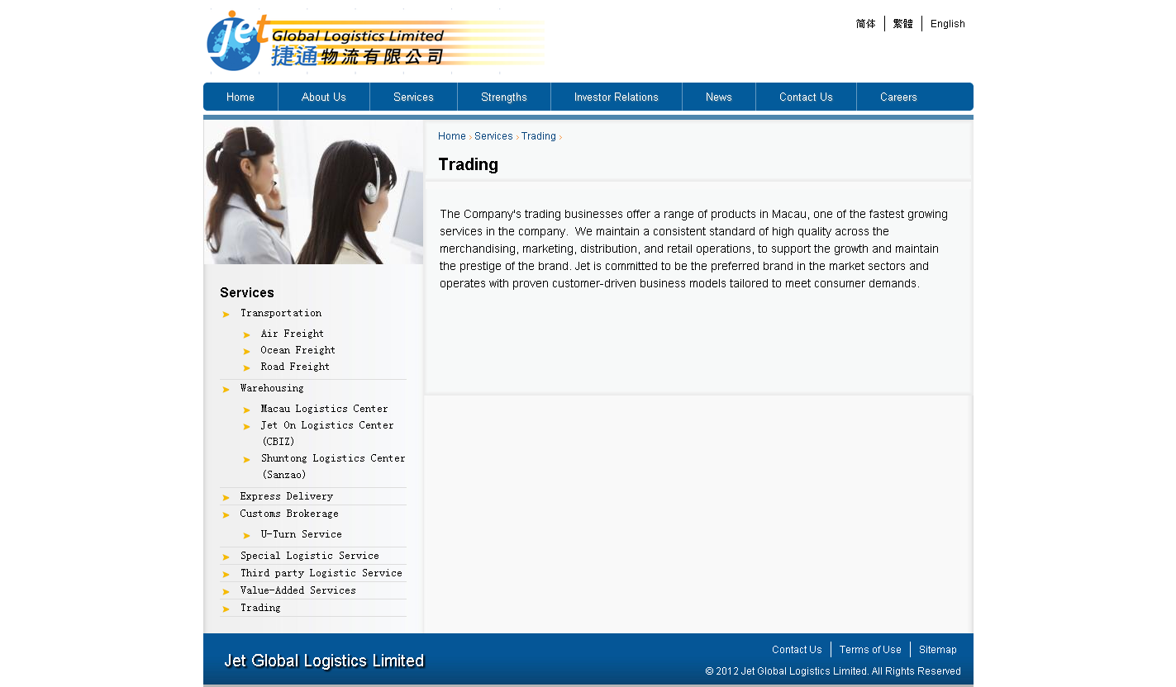Open Air Freight in services sidebar

[x=292, y=334]
